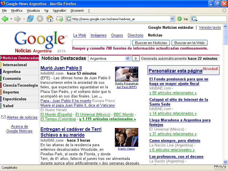
Task: Select the Economía section
Action: click(20, 78)
